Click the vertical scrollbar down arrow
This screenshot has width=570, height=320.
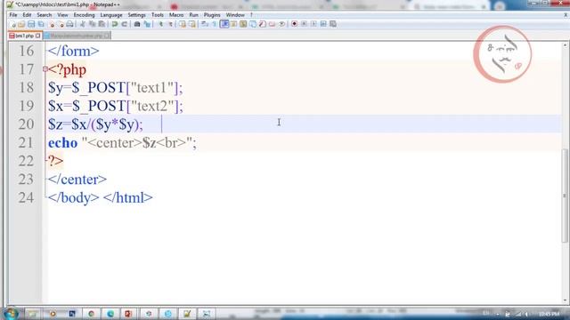(x=565, y=300)
